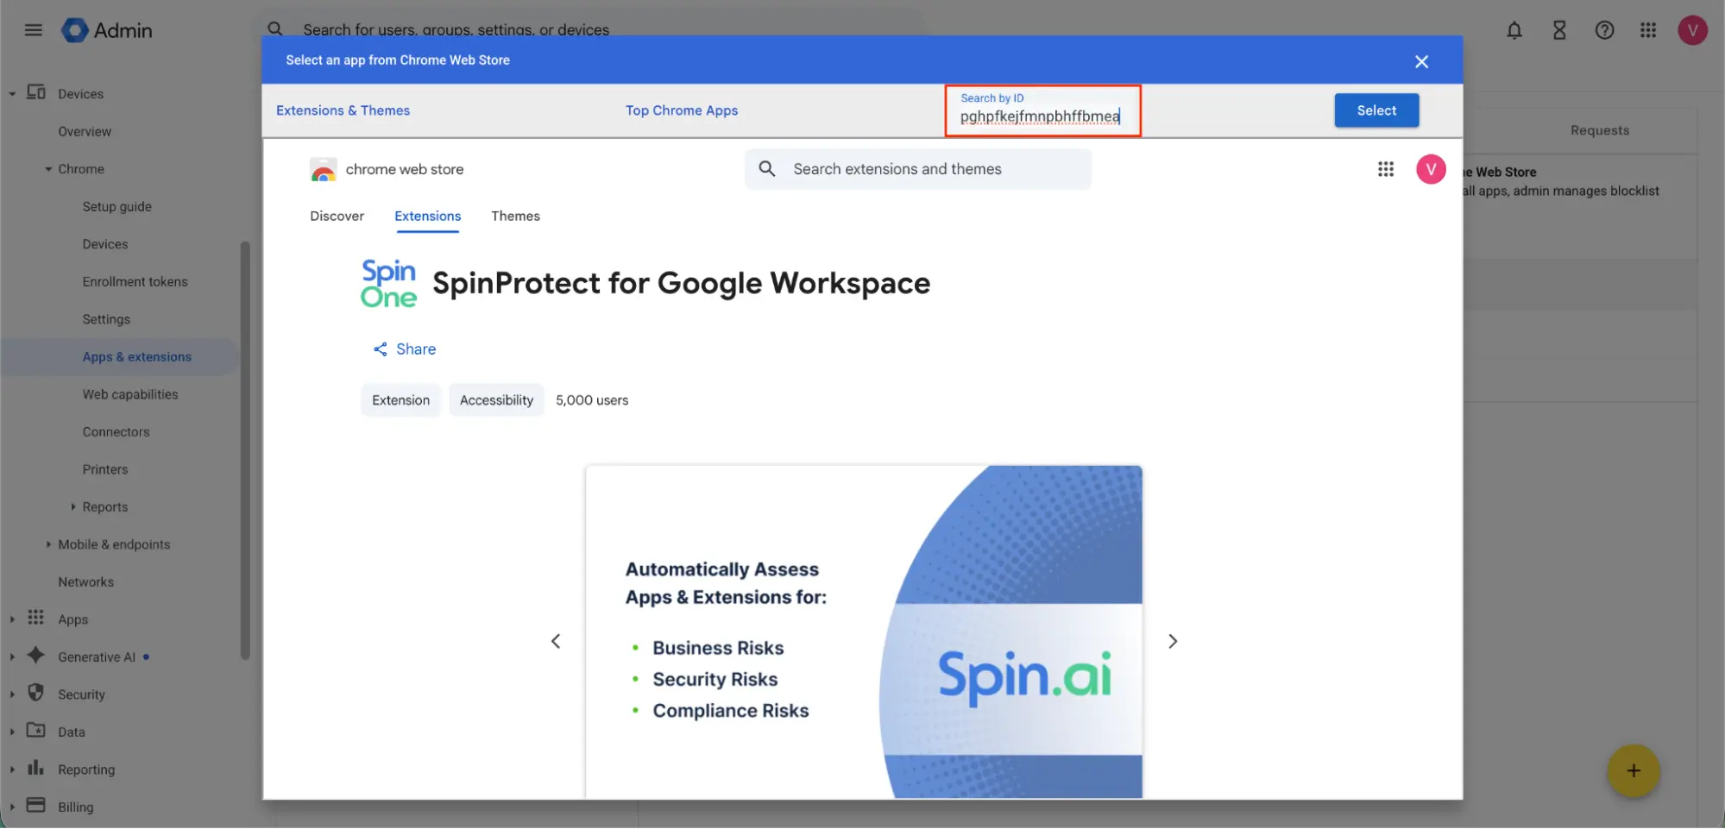Focus the Search by ID field

[x=1042, y=110]
